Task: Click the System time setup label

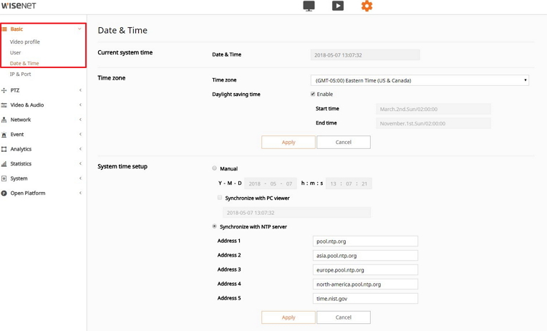Action: [122, 166]
